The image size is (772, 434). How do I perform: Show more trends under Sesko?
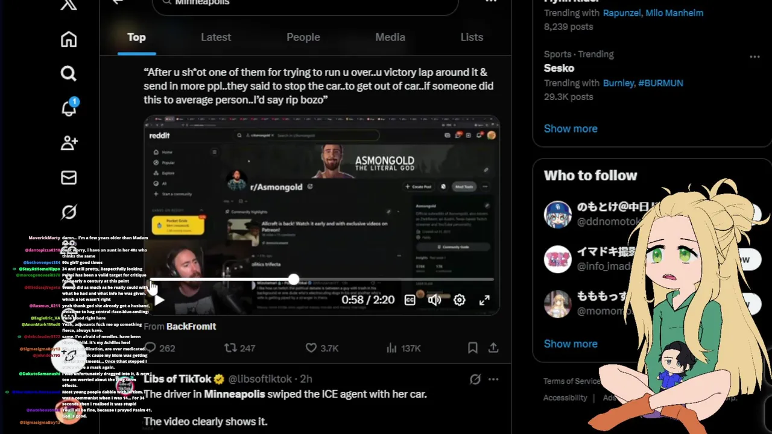(x=571, y=128)
